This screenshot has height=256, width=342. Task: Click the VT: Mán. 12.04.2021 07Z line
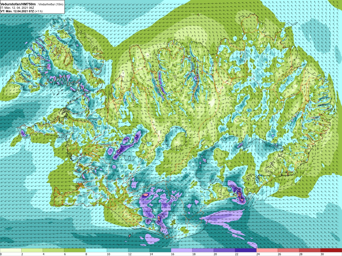[17, 11]
